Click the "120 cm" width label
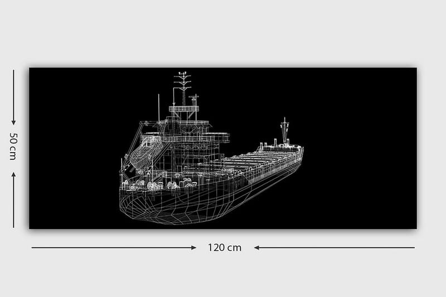This screenshot has height=297, width=446. tap(225, 247)
